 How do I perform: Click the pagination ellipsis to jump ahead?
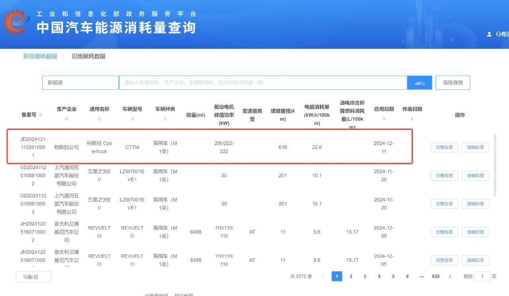tap(422, 277)
